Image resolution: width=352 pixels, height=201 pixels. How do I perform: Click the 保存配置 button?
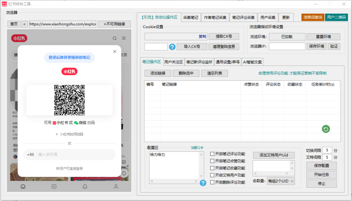point(322,165)
